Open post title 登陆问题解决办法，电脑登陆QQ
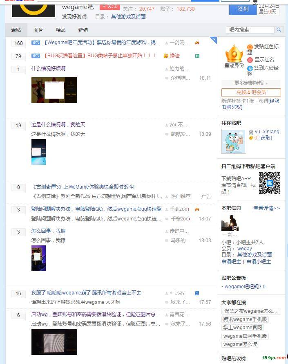The image size is (288, 364). (x=96, y=209)
